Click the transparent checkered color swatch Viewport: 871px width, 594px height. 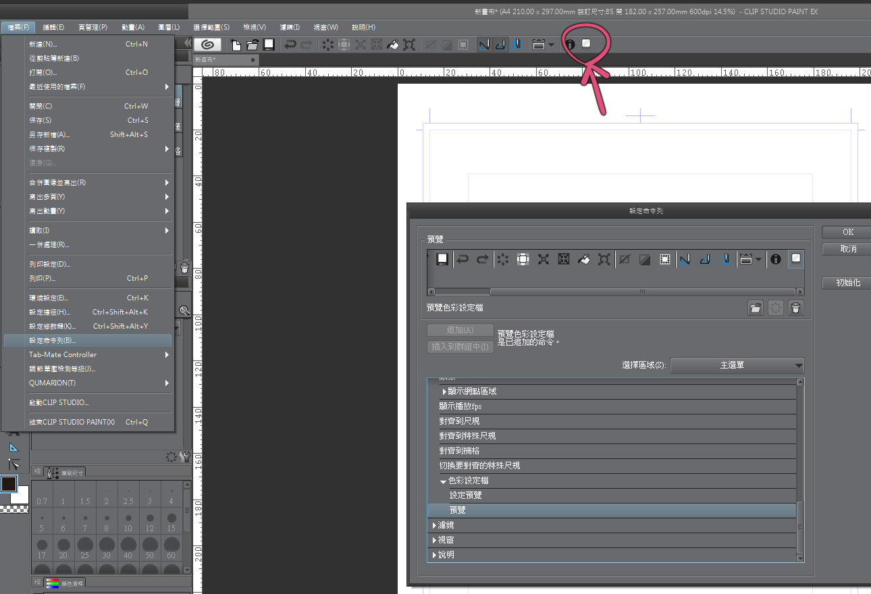tap(14, 510)
